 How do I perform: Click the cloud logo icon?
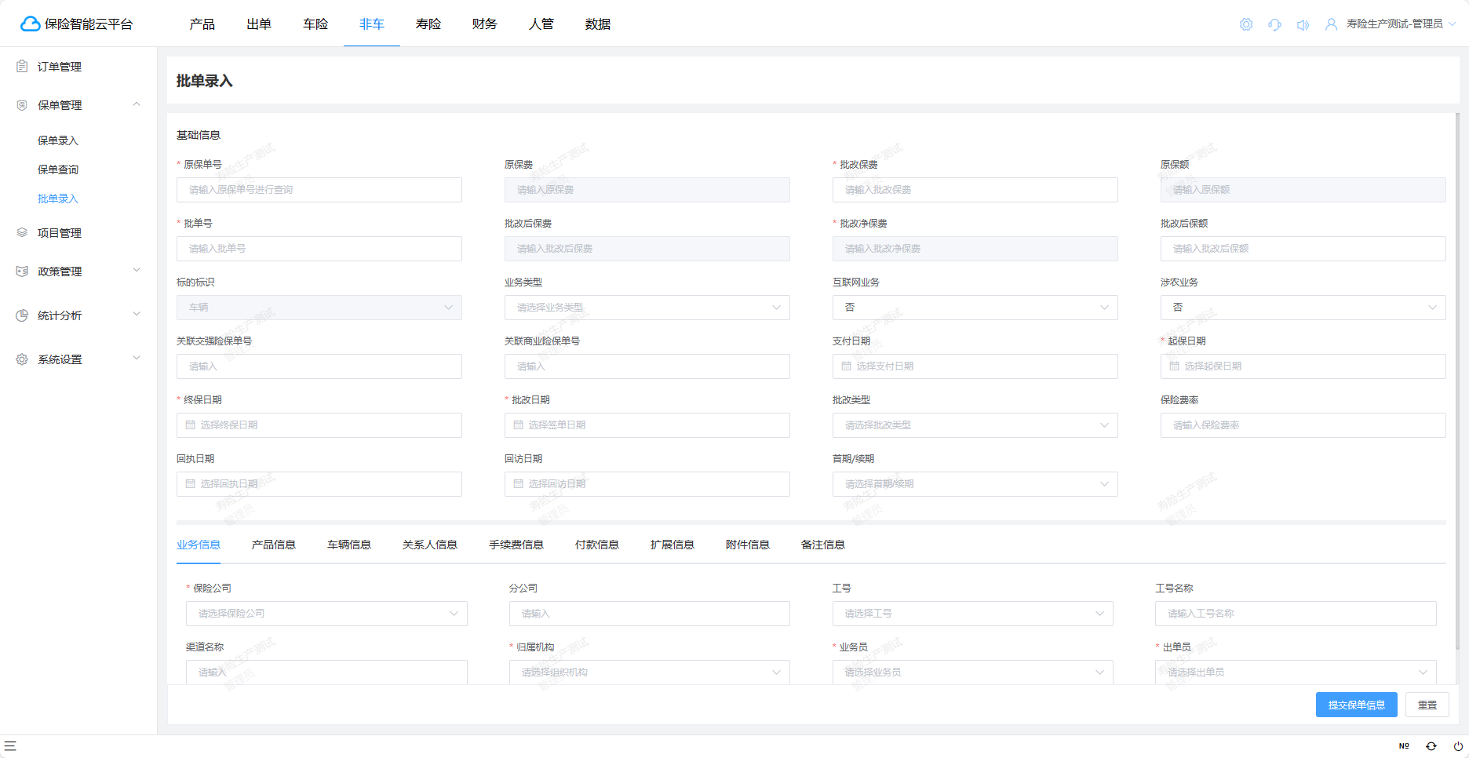(x=30, y=24)
